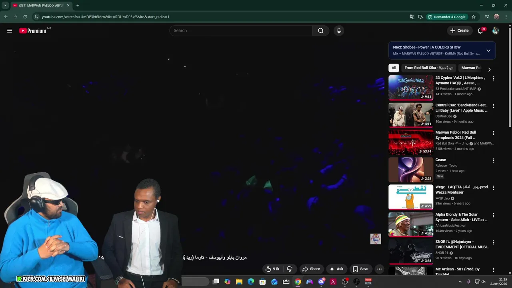
Task: Click the Red Bull channel watermark on video
Action: coord(376,239)
